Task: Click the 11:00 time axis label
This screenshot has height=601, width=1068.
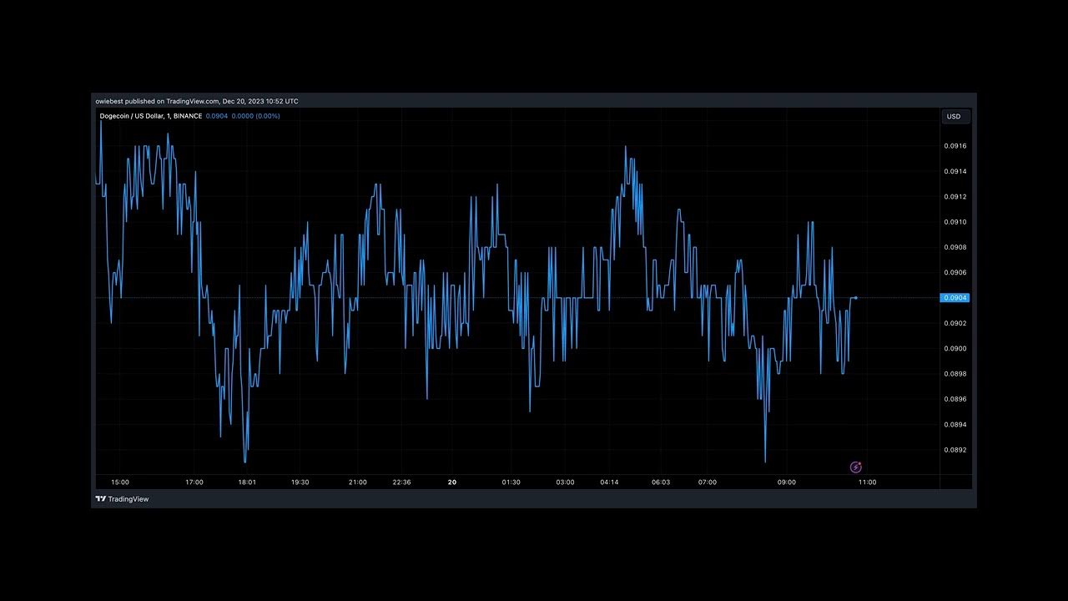Action: coord(867,482)
